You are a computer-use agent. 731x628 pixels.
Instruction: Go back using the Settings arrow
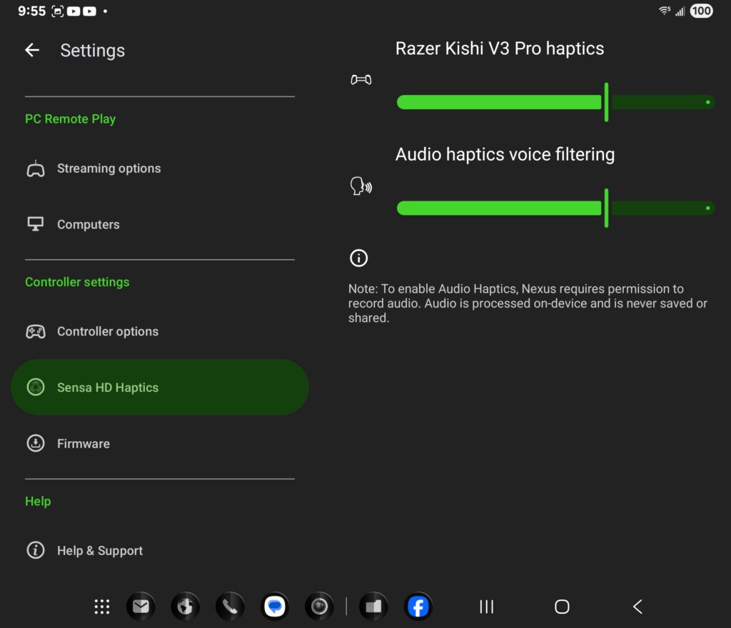[32, 50]
